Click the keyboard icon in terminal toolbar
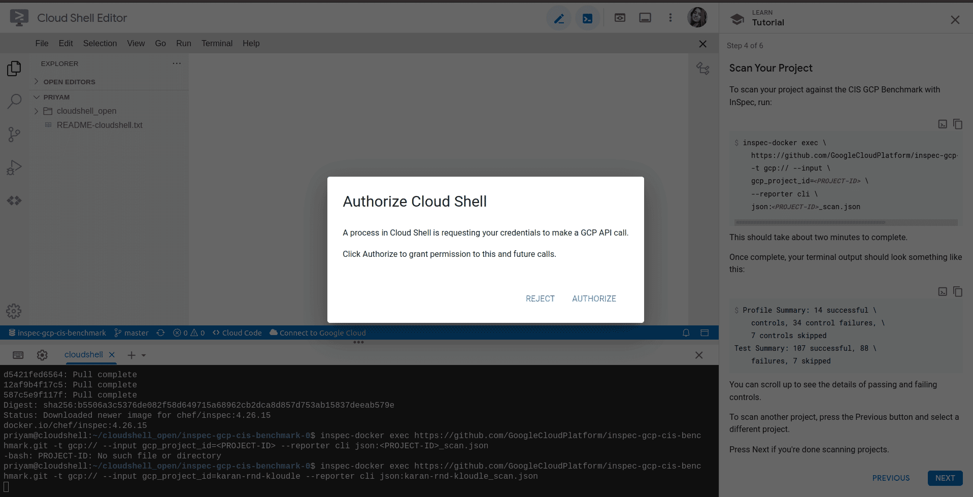Screen dimensions: 973x497 click(x=18, y=355)
